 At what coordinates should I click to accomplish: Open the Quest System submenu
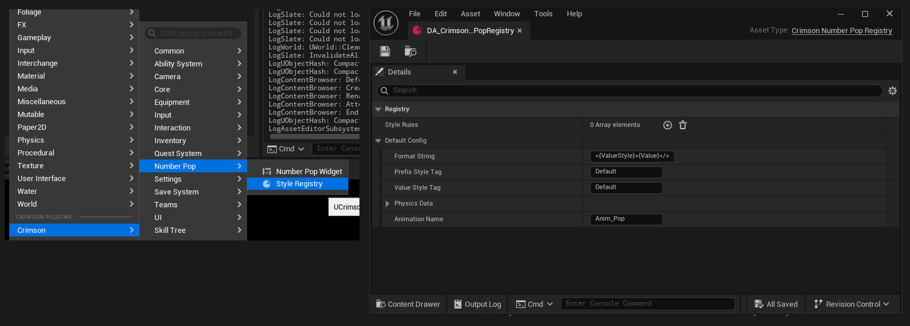(193, 154)
